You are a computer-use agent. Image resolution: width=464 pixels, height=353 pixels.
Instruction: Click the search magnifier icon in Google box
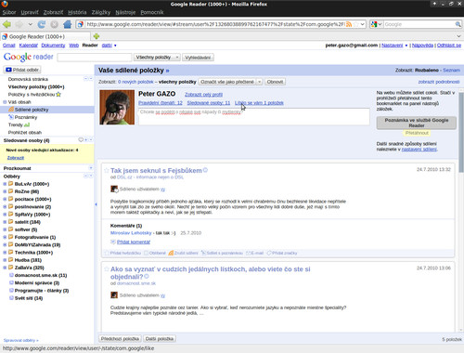458,24
